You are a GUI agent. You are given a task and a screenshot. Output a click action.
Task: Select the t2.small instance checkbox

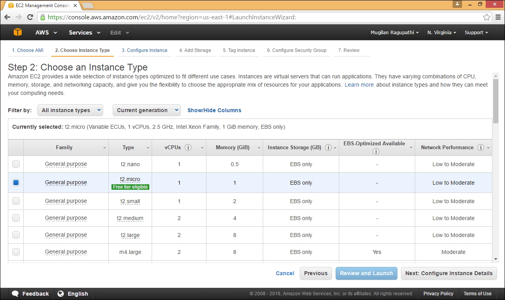click(x=16, y=201)
